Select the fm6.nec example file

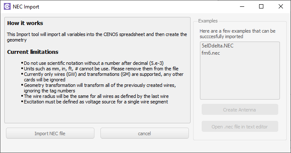[211, 53]
